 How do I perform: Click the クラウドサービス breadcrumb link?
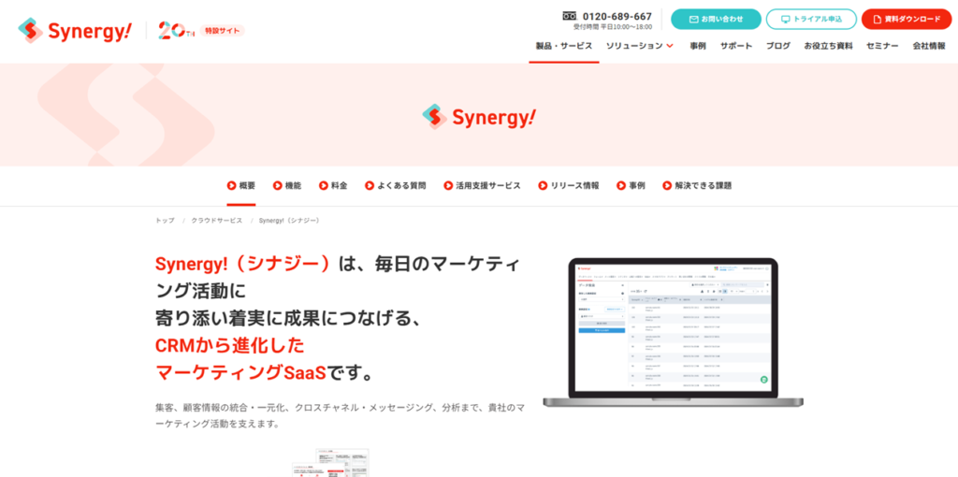tap(216, 221)
